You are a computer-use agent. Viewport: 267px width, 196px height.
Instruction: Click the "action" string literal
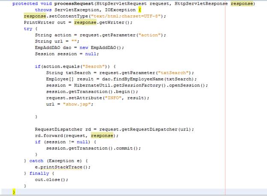[x=149, y=35]
